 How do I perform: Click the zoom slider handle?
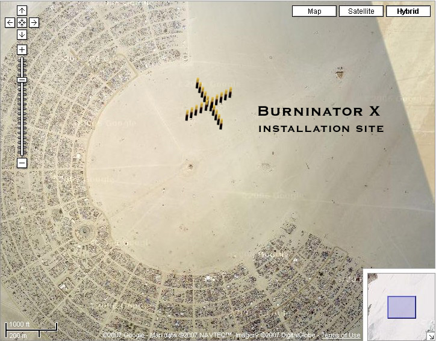[22, 80]
